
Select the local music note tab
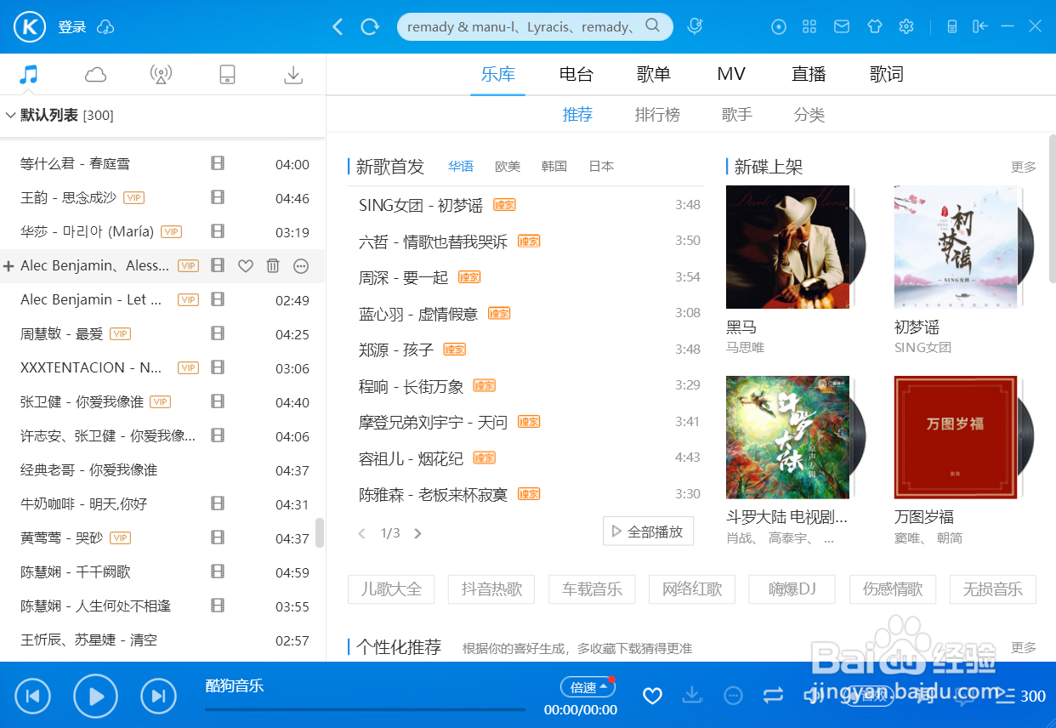[29, 75]
